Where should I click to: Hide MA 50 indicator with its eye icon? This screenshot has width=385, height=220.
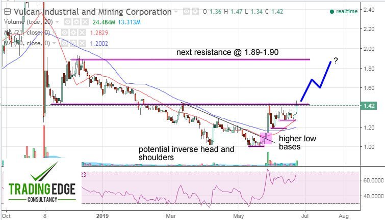65,43
